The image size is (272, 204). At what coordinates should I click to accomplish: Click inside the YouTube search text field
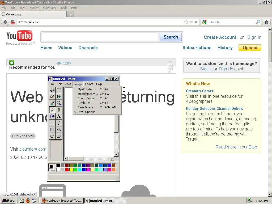coord(100,37)
